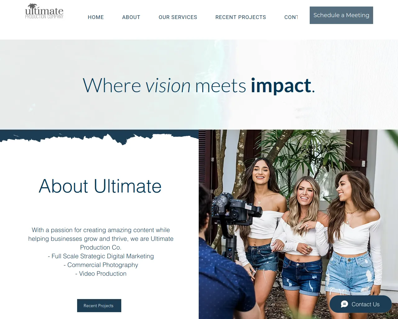Click the palm tree icon in the logo
This screenshot has height=319, width=398.
32,7
